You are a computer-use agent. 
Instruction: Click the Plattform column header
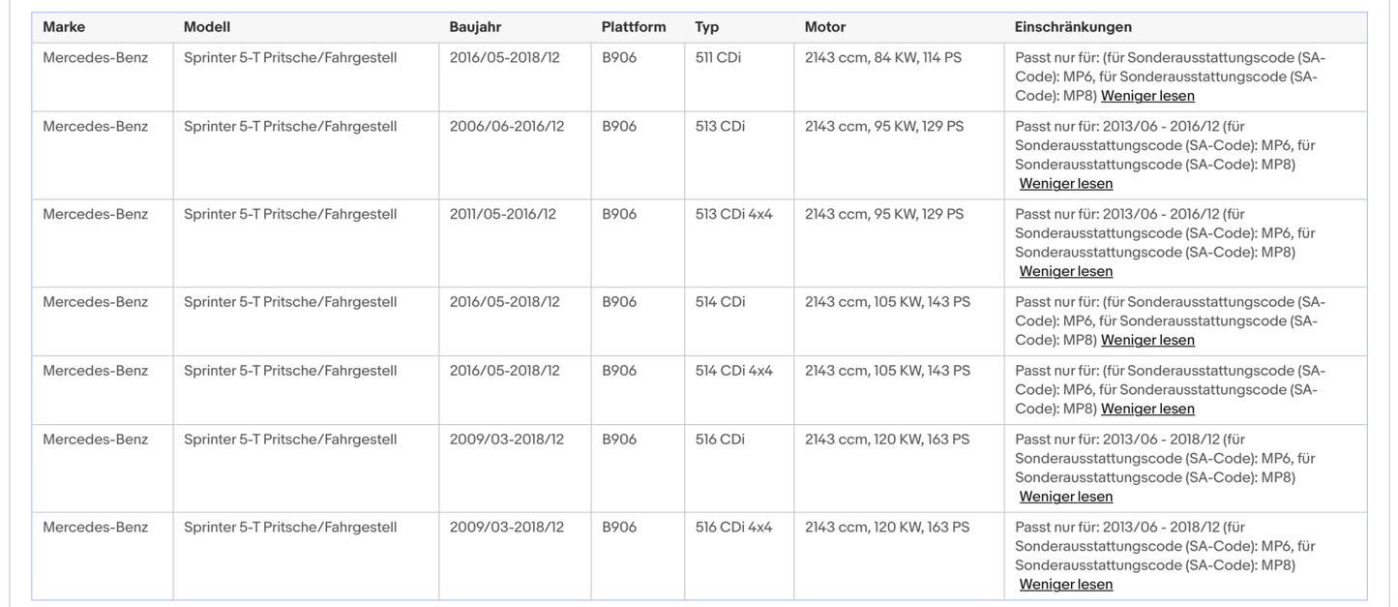(x=634, y=27)
